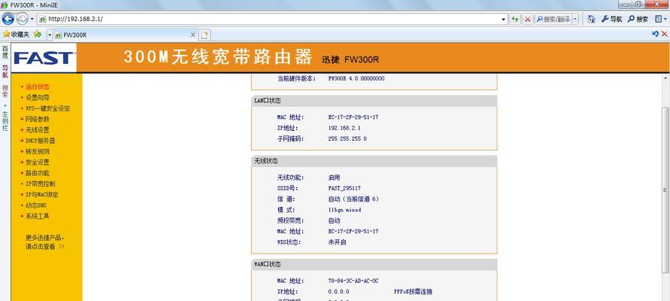Click 搜索 in the left vertical sidebar
Screen dimensions: 670x301
click(x=5, y=91)
